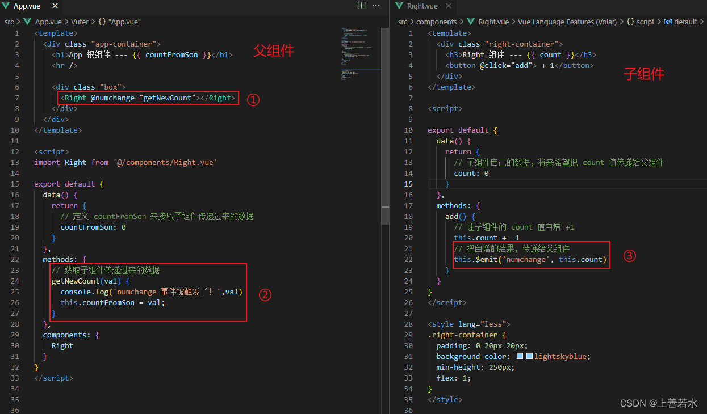Click the data() { line in App.vue
707x414 pixels.
(60, 195)
